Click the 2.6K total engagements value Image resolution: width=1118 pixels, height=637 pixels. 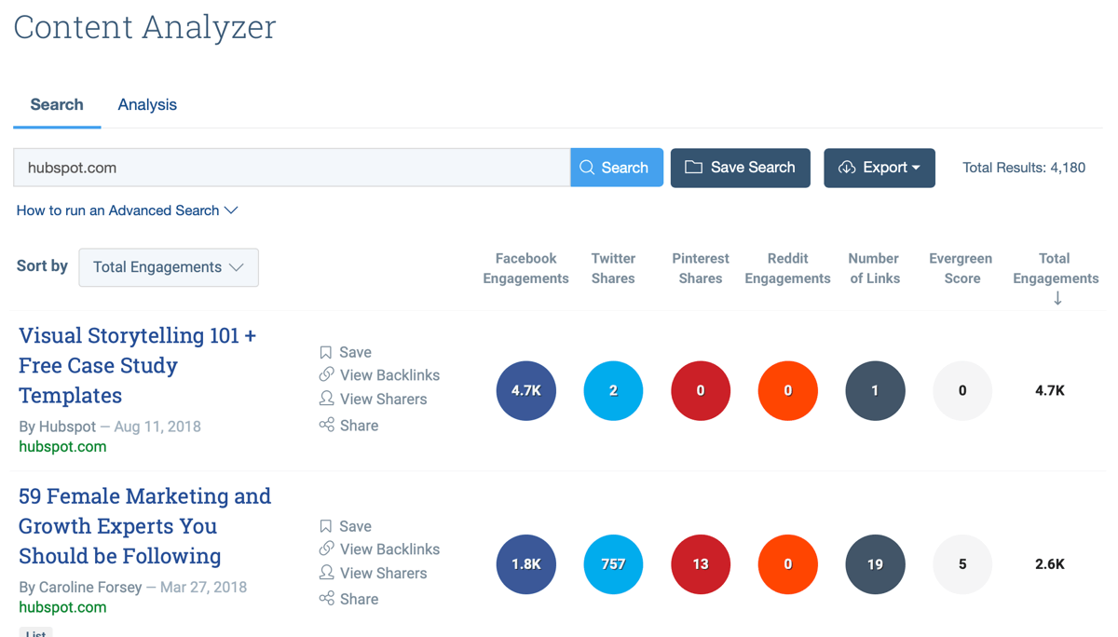[1050, 564]
